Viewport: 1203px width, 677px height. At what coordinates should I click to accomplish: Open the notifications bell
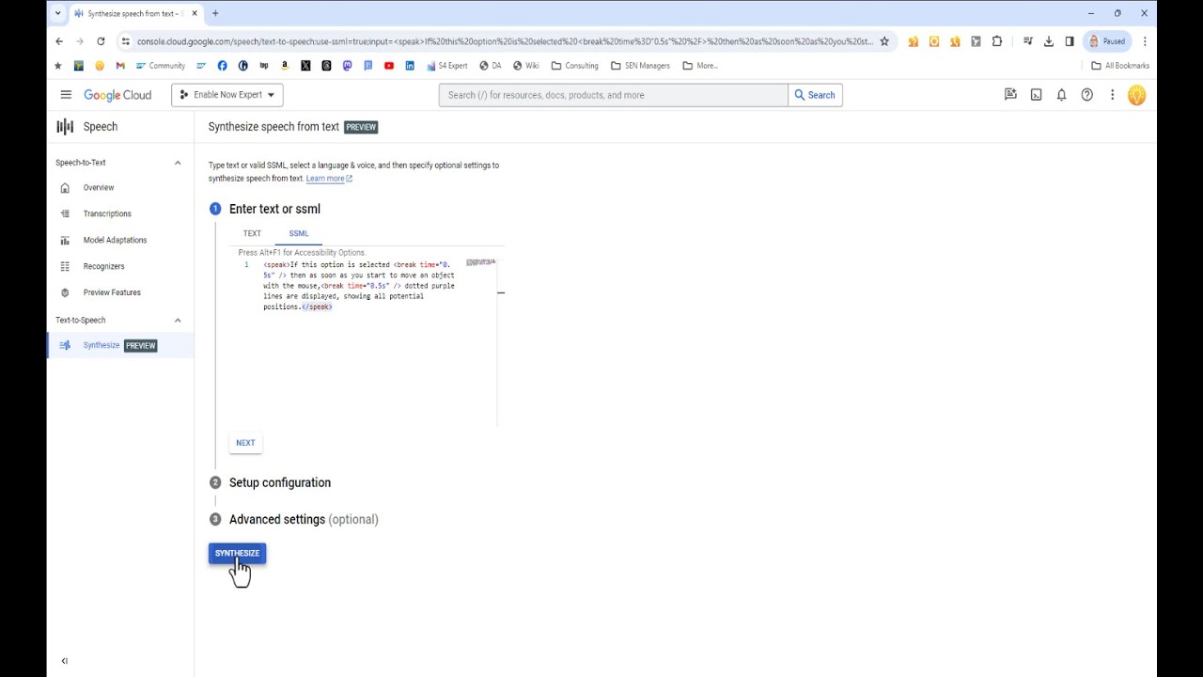[1061, 95]
